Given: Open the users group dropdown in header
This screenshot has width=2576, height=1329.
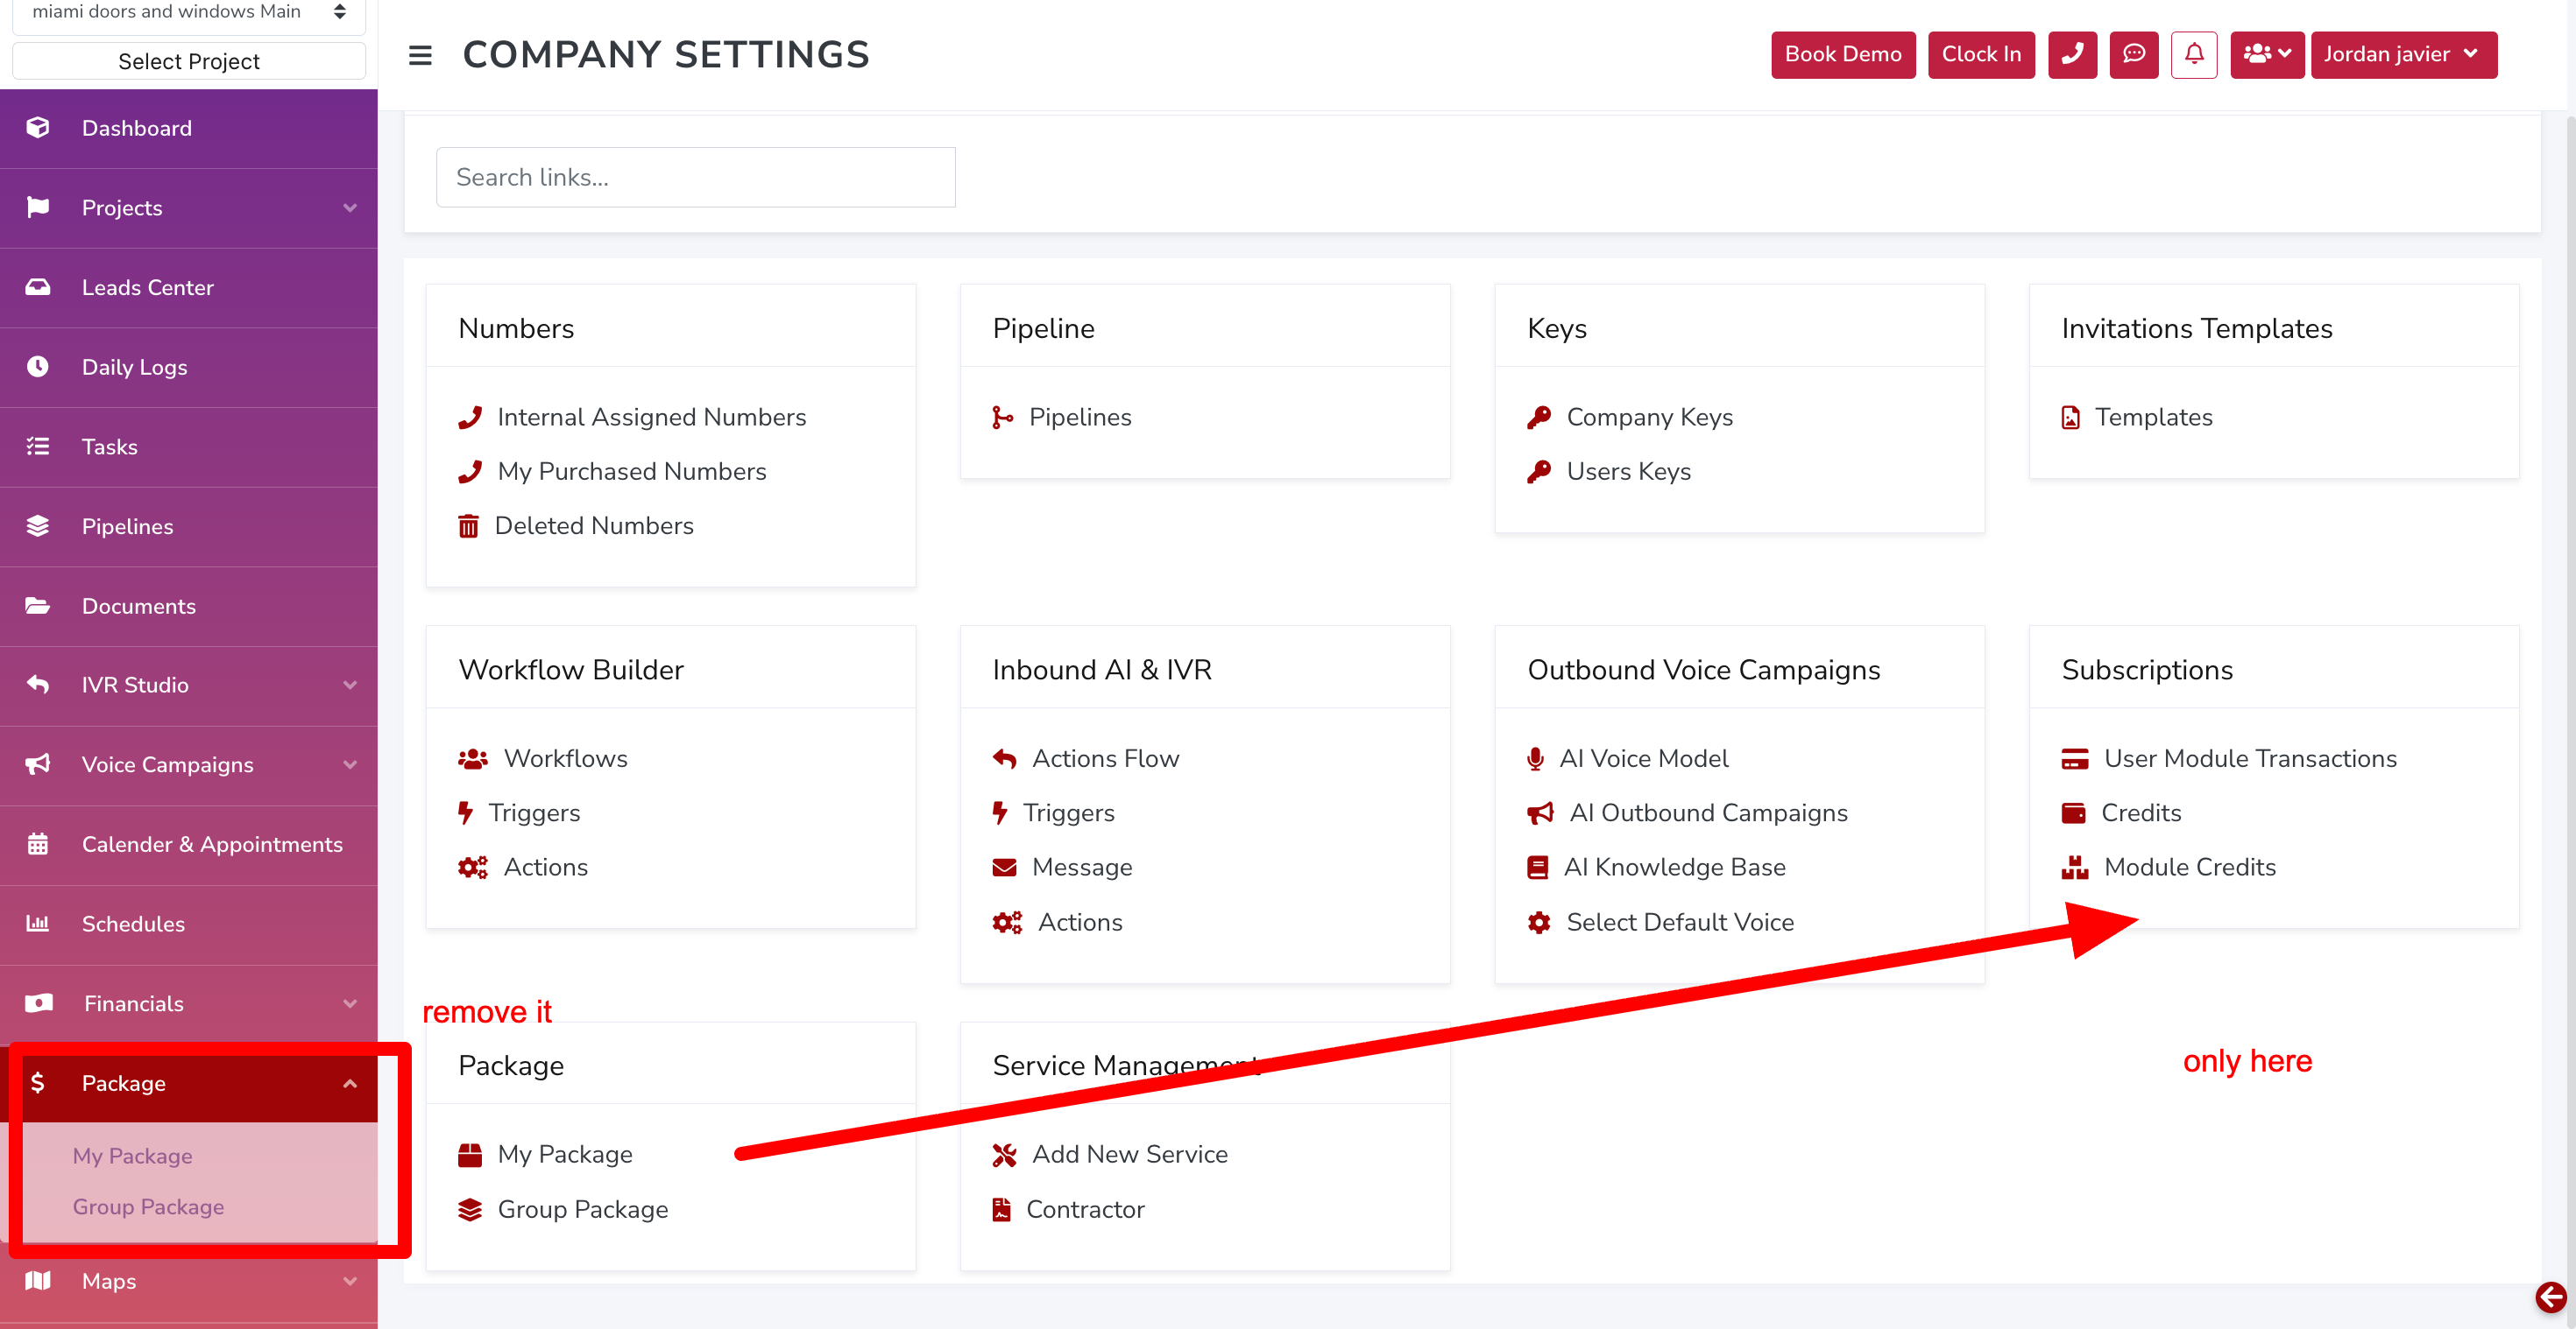Looking at the screenshot, I should point(2266,54).
